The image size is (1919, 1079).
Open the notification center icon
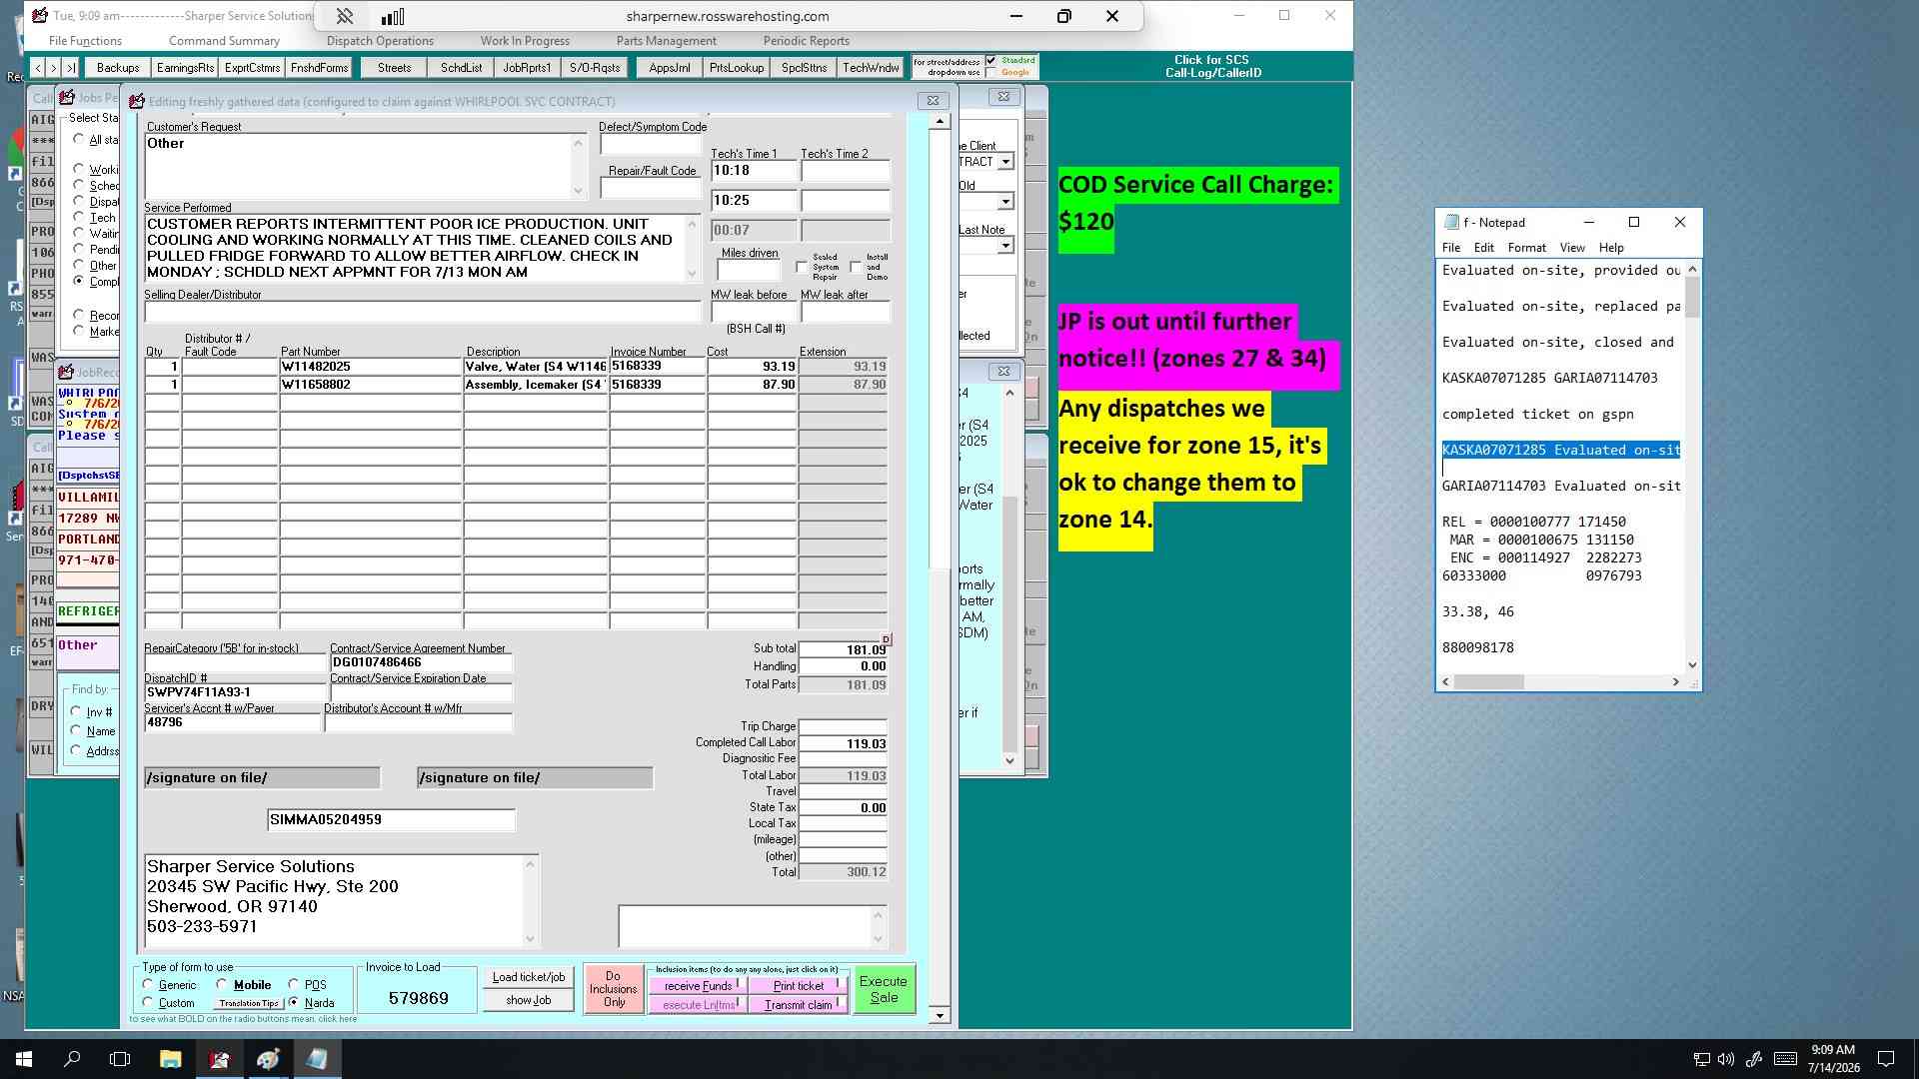1886,1059
